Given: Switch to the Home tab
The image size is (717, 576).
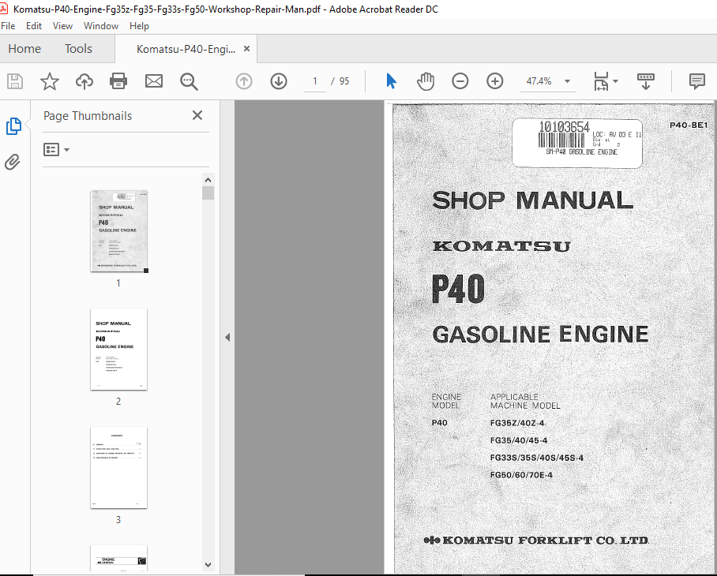Looking at the screenshot, I should pos(24,48).
